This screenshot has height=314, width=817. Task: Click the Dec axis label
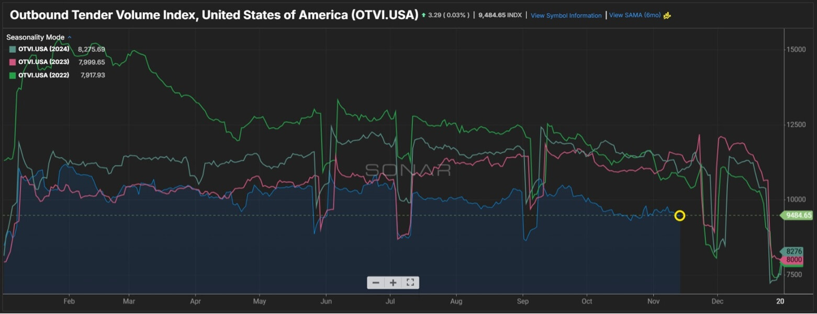click(x=717, y=301)
